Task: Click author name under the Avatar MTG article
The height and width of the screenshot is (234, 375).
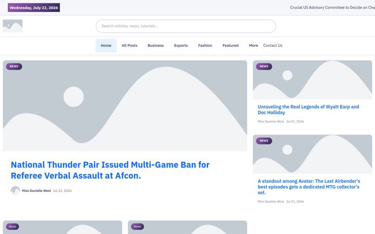Action: (271, 202)
